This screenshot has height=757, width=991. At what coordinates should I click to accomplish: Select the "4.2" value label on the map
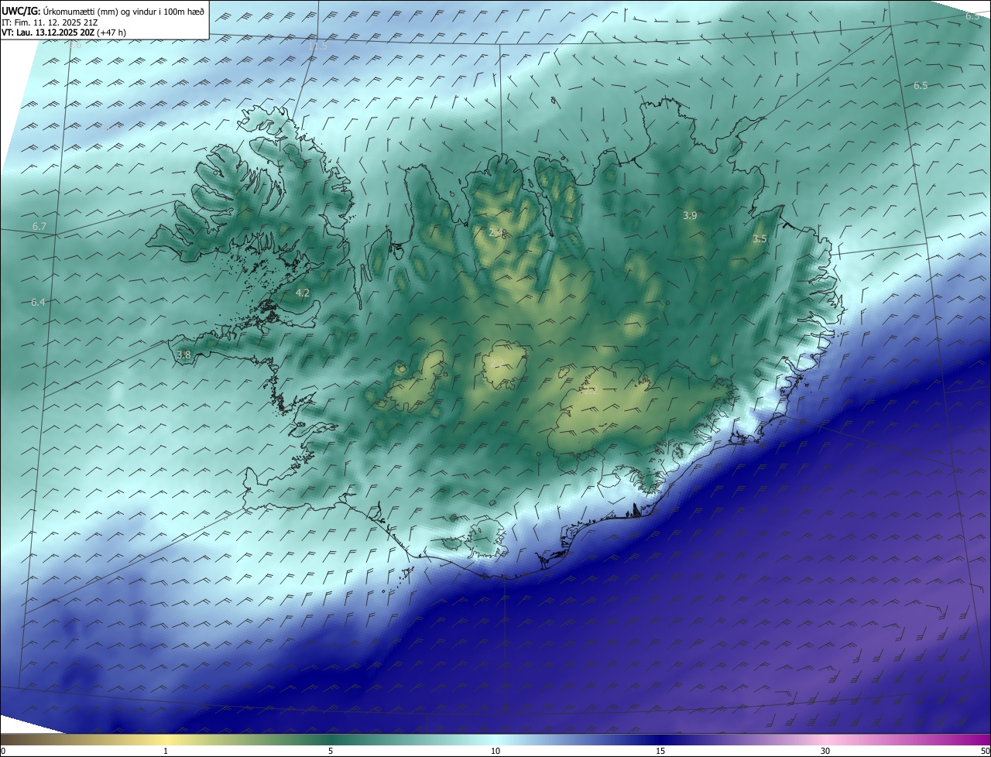303,293
